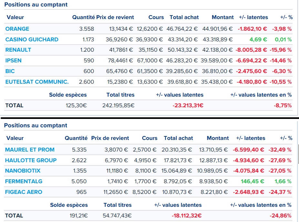The height and width of the screenshot is (222, 299).
Task: Click ORANGE percentage -3,98 %
Action: pyautogui.click(x=282, y=29)
